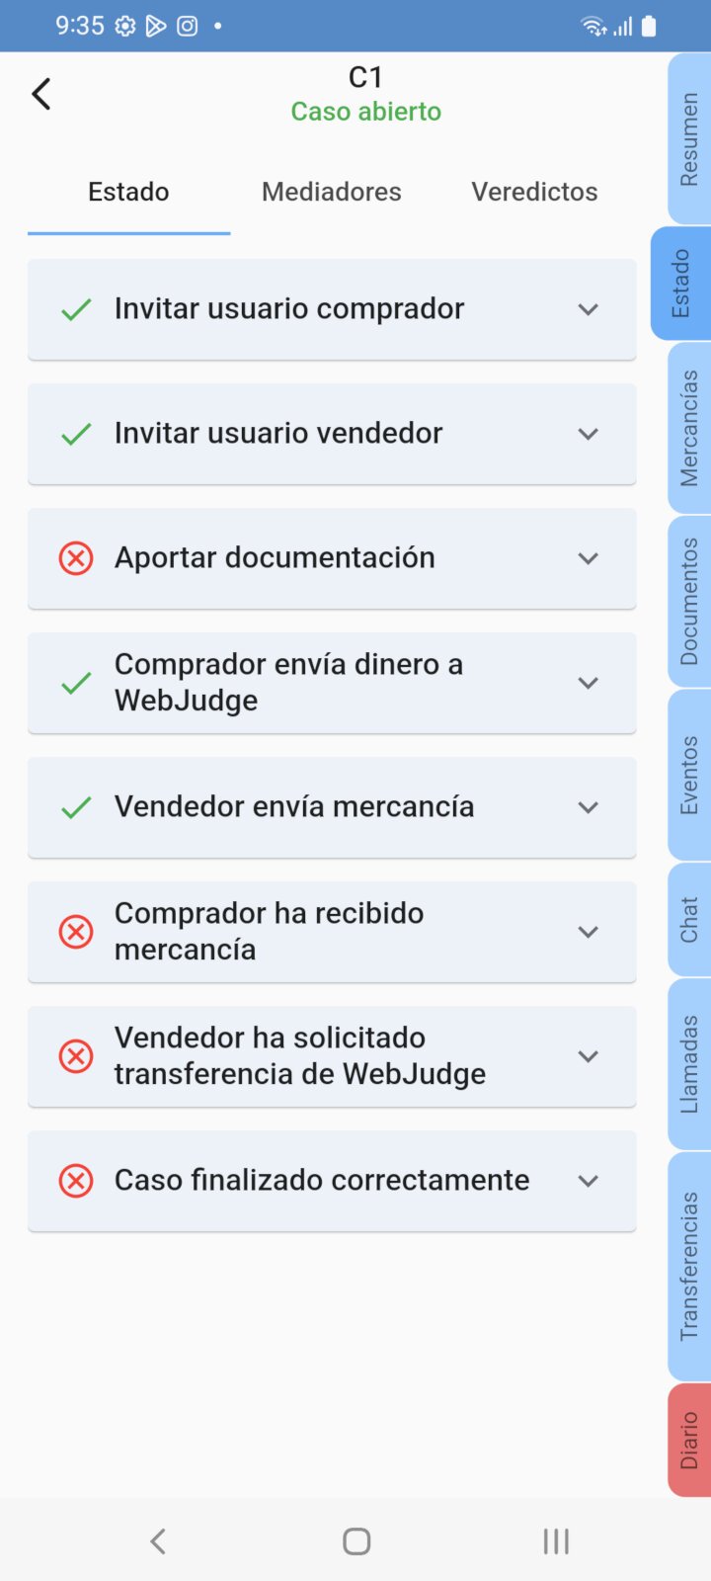Screen dimensions: 711x1581
Task: Tap red cross icon beside Aportar documentación
Action: click(76, 558)
